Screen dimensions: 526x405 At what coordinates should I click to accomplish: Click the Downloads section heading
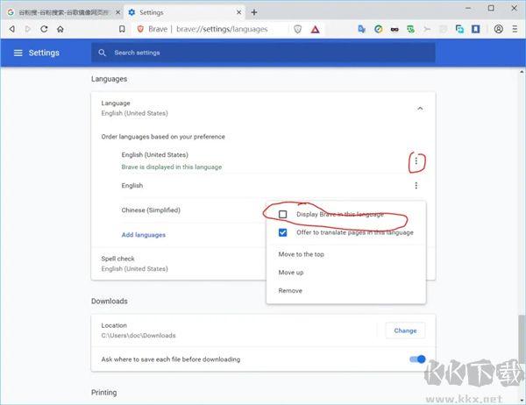coord(110,301)
